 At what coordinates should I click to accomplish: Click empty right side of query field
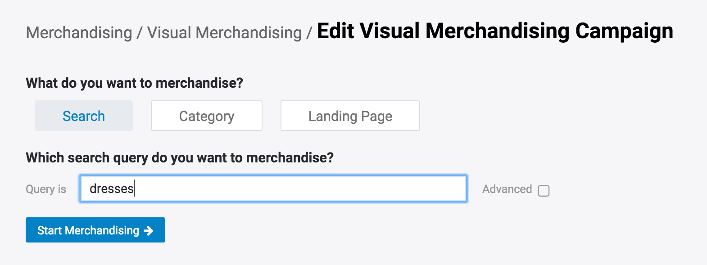pos(383,189)
